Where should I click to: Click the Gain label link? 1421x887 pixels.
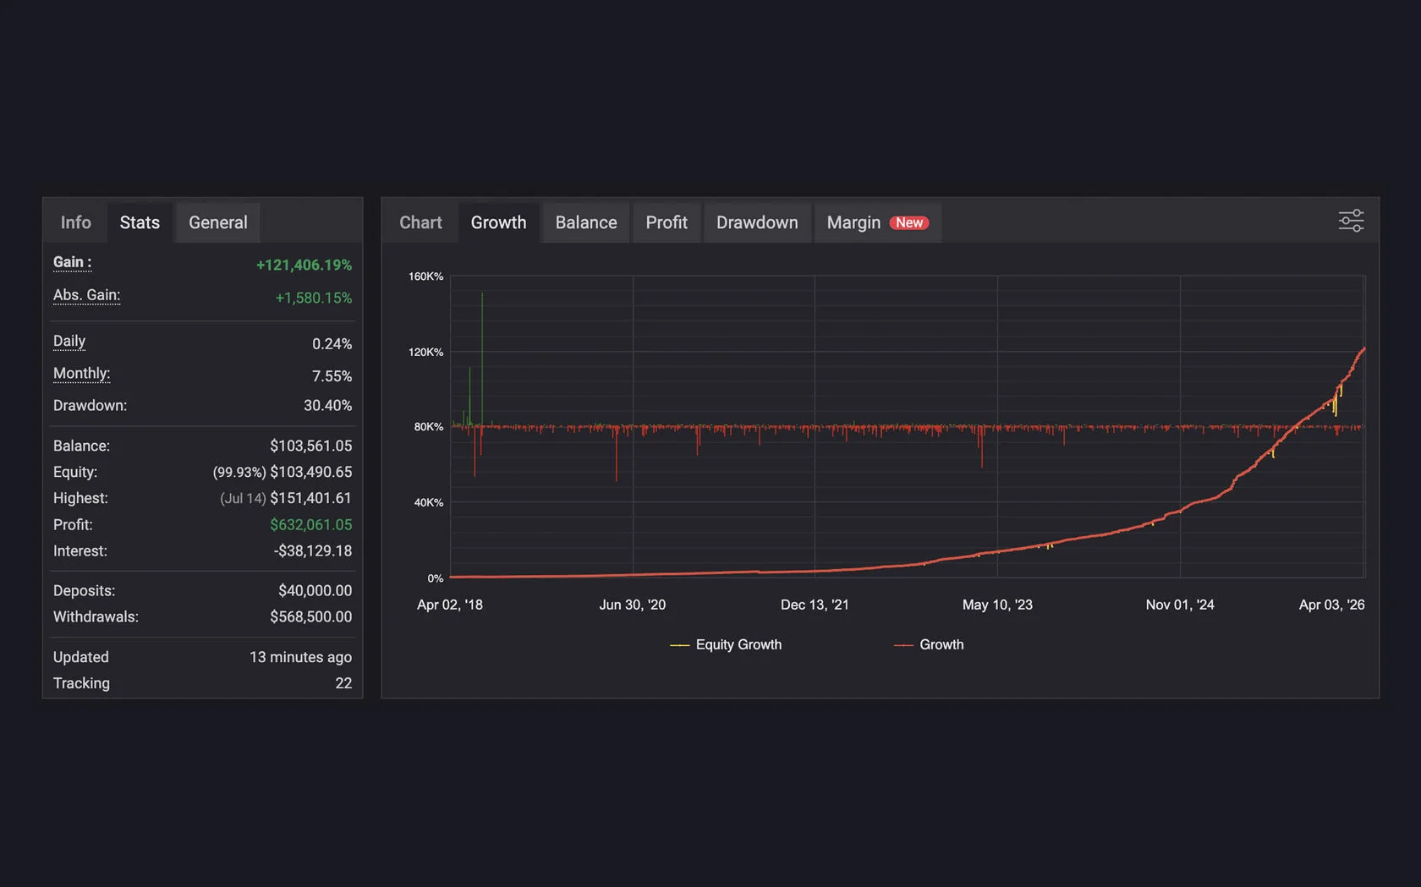(x=72, y=262)
